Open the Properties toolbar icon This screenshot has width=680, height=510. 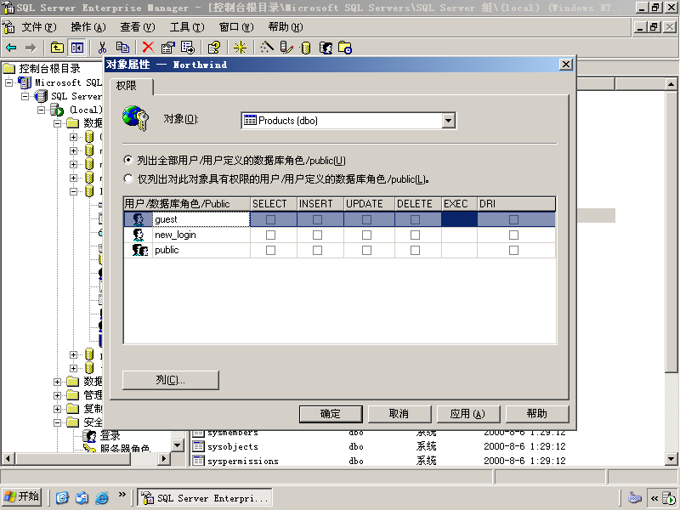(167, 48)
